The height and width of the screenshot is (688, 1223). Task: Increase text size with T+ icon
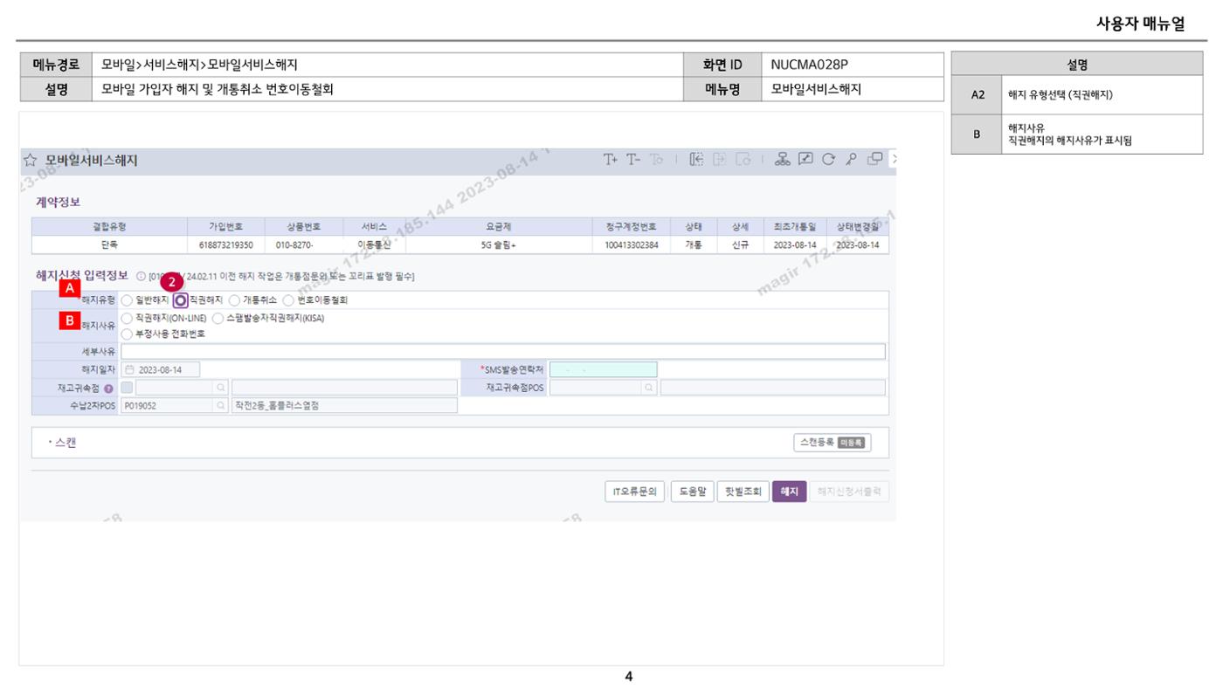(x=610, y=159)
